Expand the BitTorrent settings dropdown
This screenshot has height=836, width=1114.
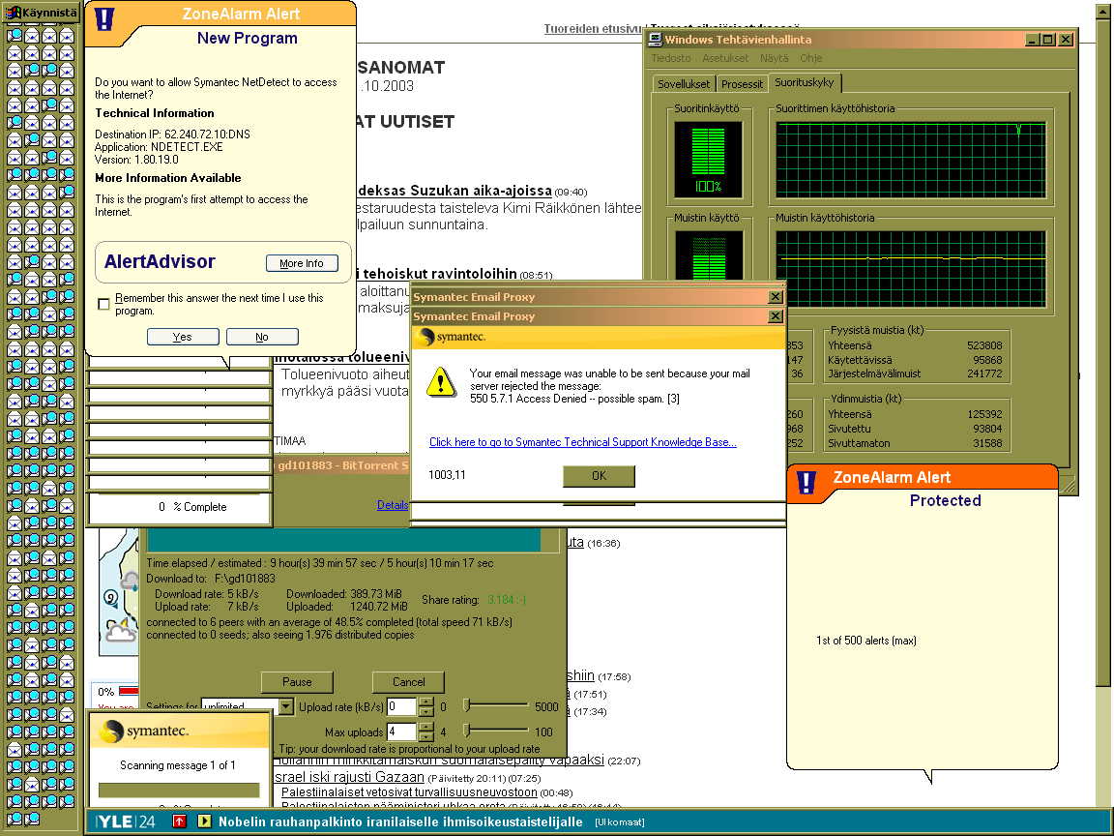pos(285,706)
